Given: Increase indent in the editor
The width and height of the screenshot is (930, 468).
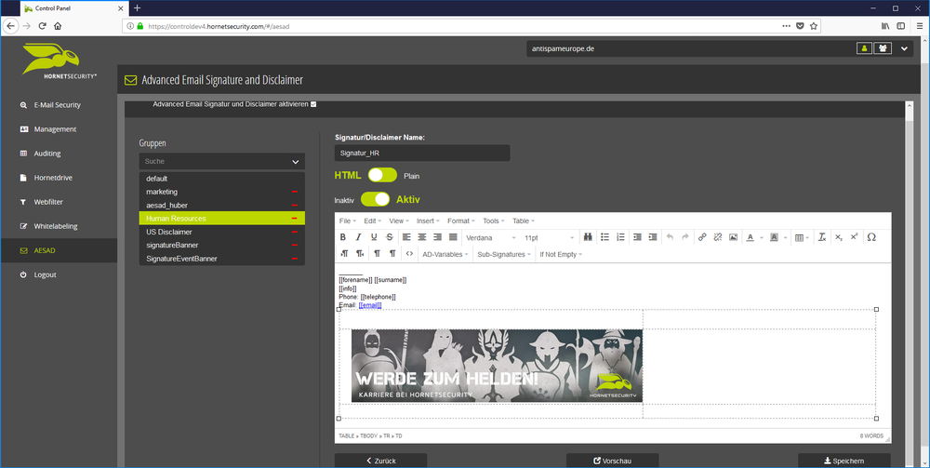Looking at the screenshot, I should [653, 237].
